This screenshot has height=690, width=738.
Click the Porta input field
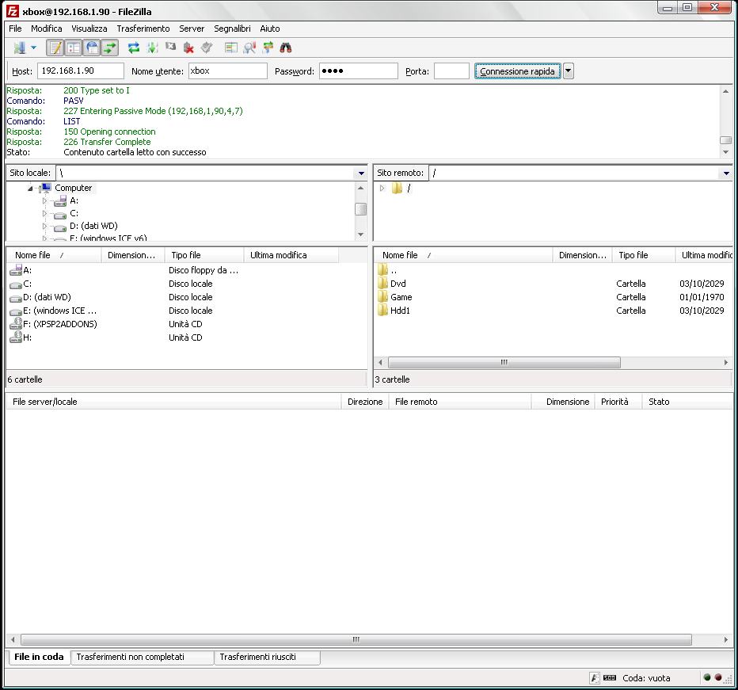click(x=452, y=71)
